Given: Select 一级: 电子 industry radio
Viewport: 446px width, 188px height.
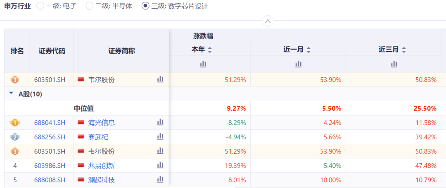Looking at the screenshot, I should (x=40, y=6).
